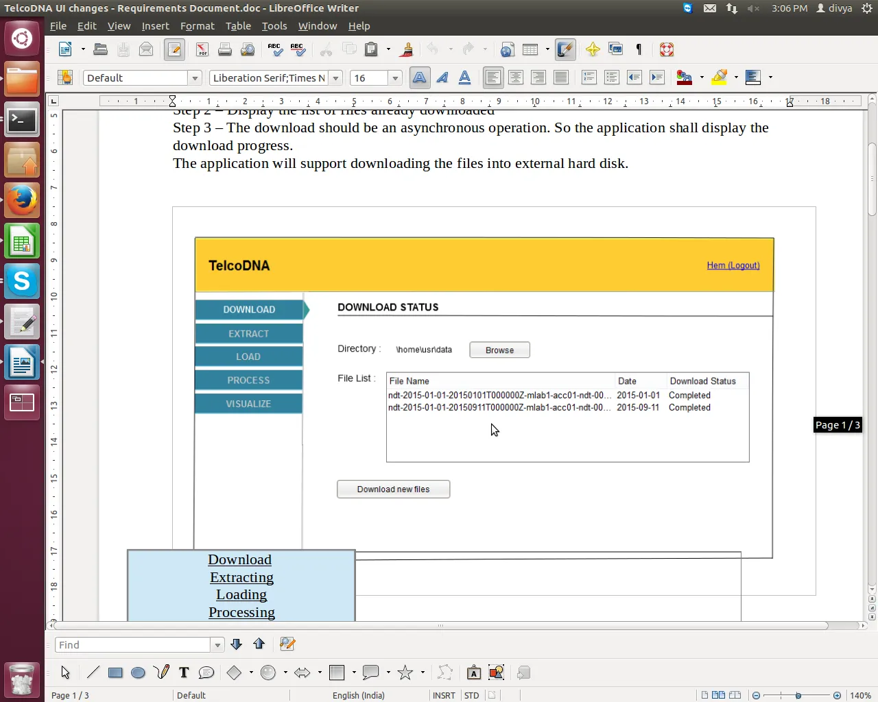The image size is (878, 702).
Task: Open the Edit menu
Action: click(x=87, y=26)
